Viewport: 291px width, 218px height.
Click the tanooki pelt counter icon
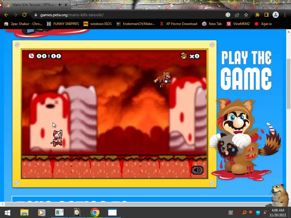(x=184, y=55)
